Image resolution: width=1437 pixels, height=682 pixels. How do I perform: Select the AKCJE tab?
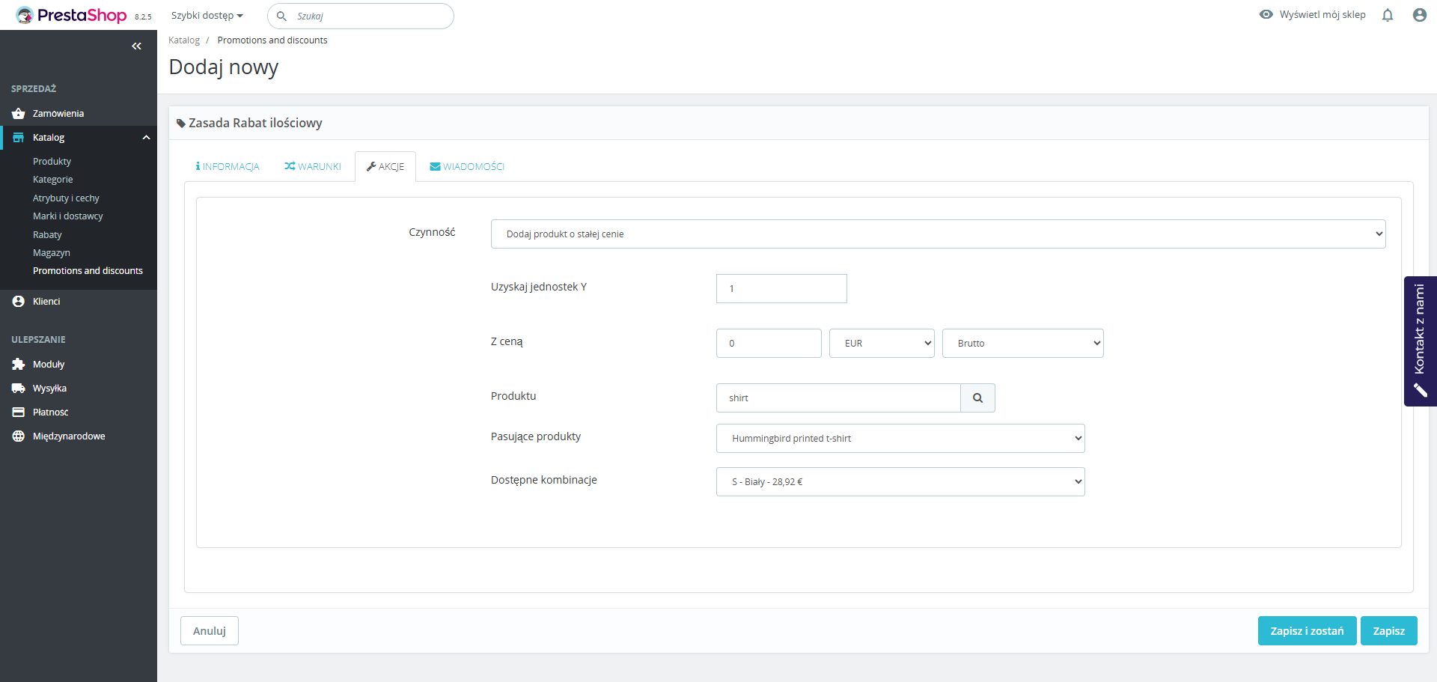pos(385,167)
